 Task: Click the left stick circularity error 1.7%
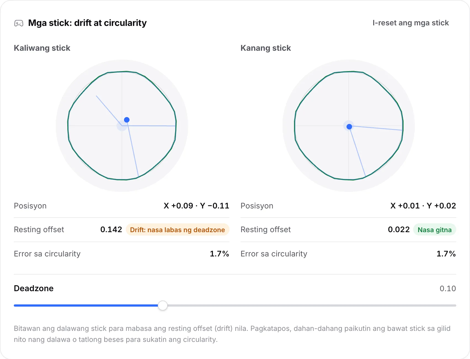tap(219, 254)
